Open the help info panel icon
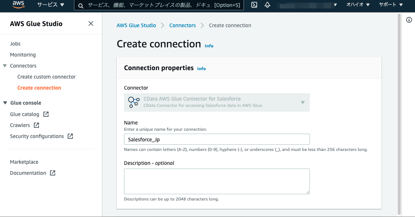The width and height of the screenshot is (415, 217). [409, 20]
